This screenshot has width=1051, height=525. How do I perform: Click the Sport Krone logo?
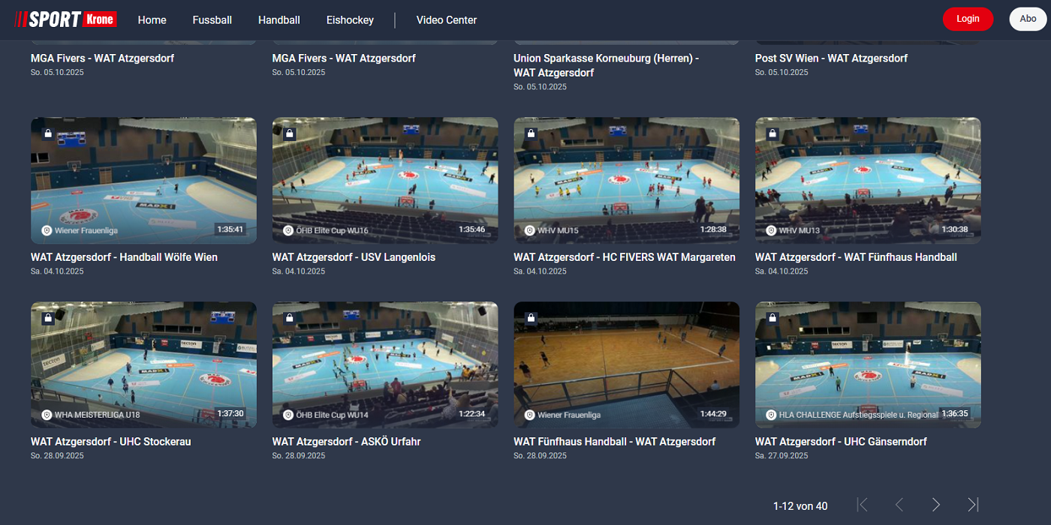point(66,19)
